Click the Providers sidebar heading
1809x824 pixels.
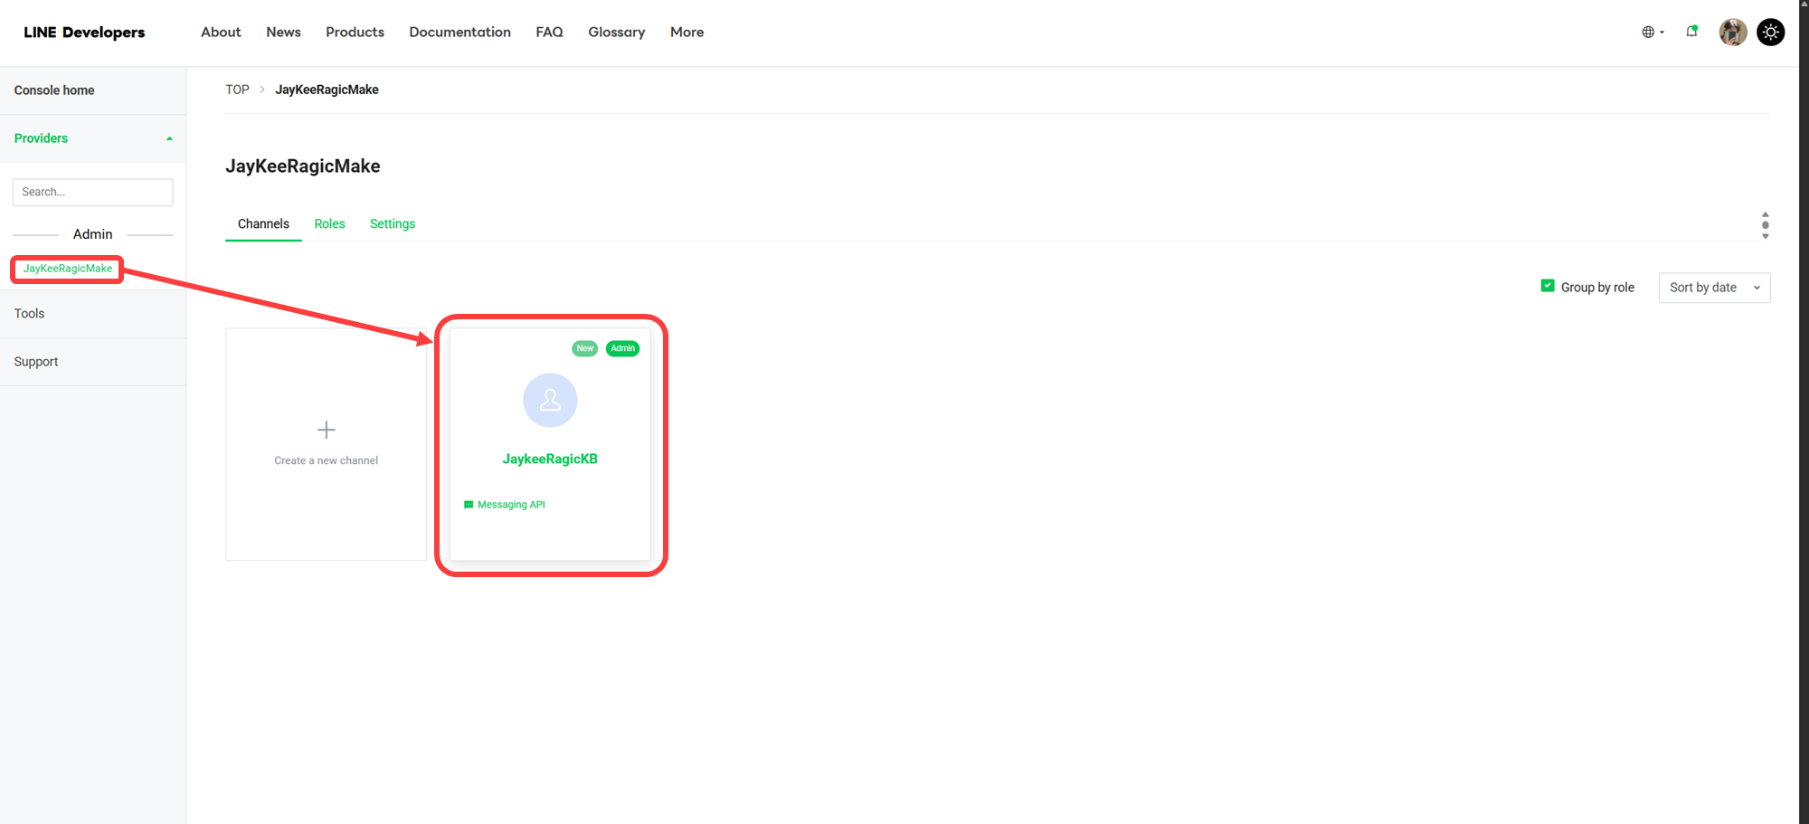click(41, 138)
